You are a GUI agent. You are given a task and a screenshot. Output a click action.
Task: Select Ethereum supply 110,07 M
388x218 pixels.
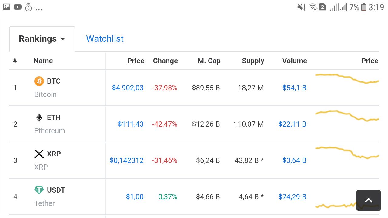click(249, 124)
